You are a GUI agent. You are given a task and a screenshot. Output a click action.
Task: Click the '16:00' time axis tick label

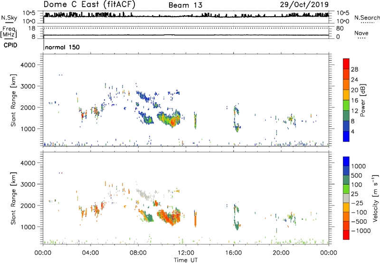tap(233, 253)
